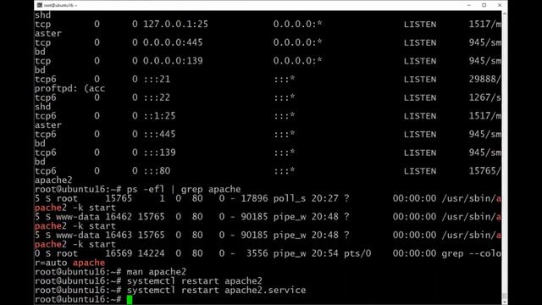Click the text 'proftpd: (acc'

[x=69, y=88]
